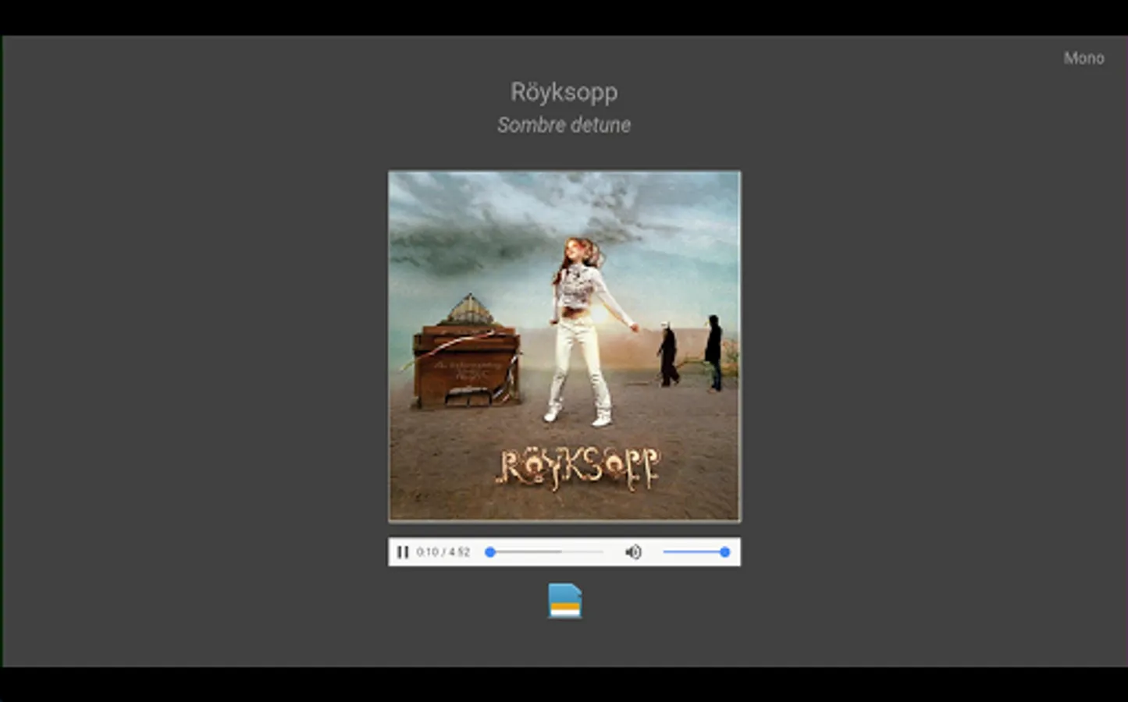
Task: Select the Sombre detune track title
Action: pos(564,125)
